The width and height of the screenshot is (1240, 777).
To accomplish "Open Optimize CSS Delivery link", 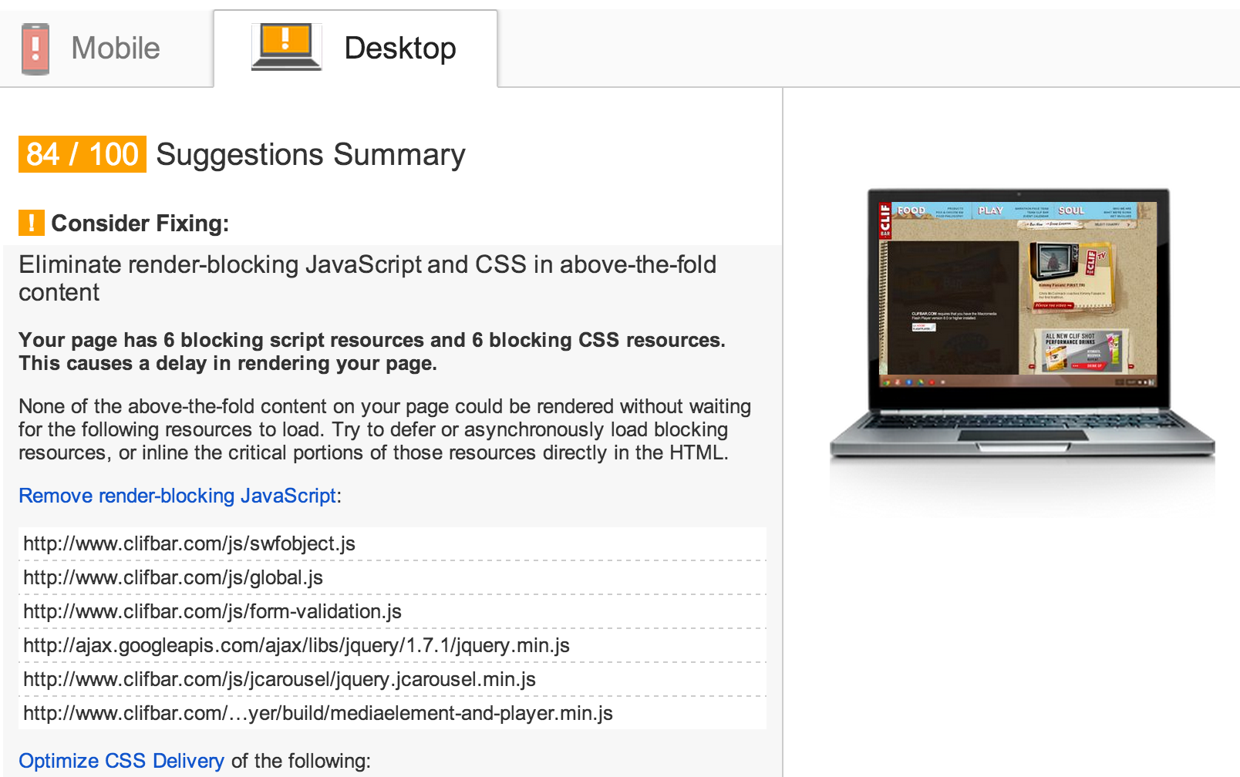I will (121, 761).
